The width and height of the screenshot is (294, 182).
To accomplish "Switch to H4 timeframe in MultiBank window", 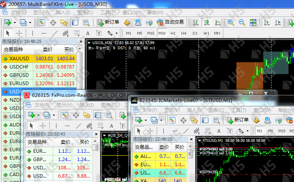I will coord(184,33).
